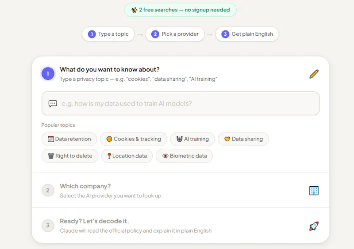Select the Biometric data topic
The height and width of the screenshot is (249, 354).
[x=184, y=156]
